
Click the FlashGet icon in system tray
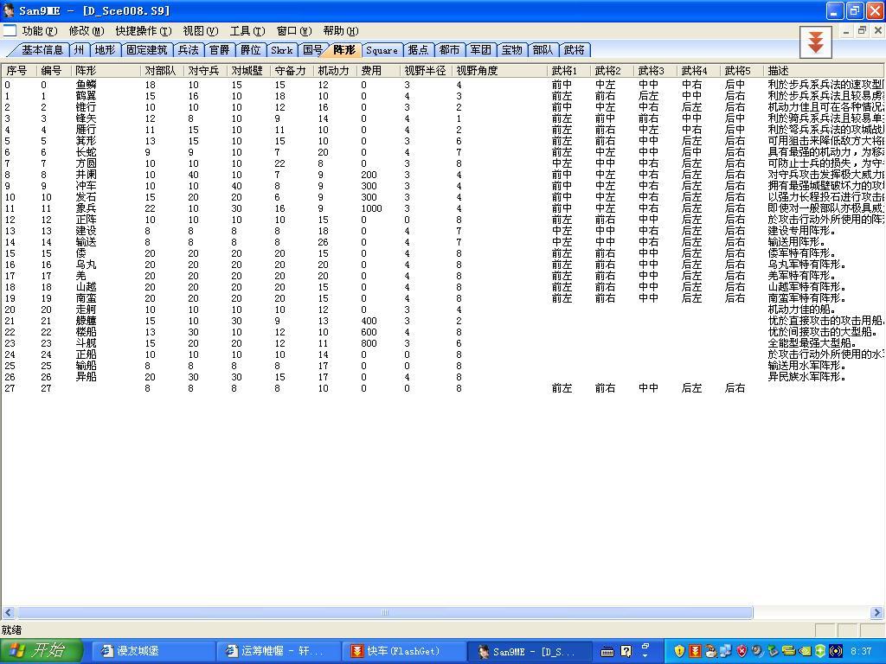coord(694,651)
